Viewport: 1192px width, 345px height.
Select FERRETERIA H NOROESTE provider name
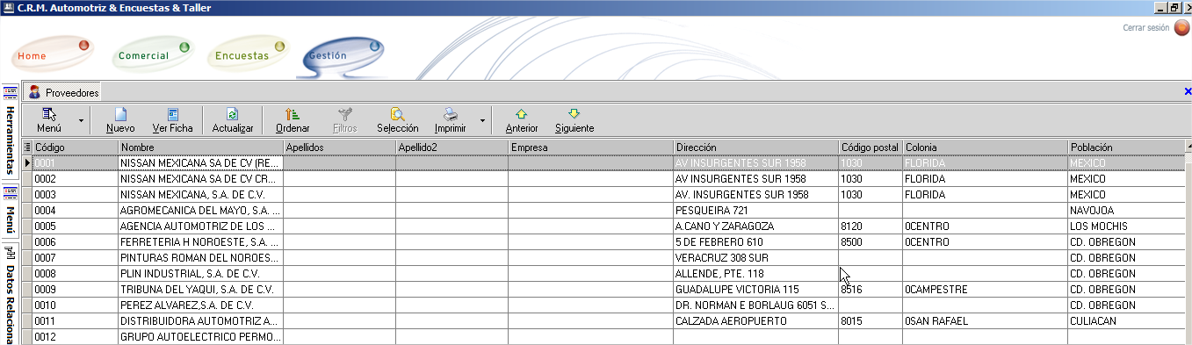(x=200, y=242)
